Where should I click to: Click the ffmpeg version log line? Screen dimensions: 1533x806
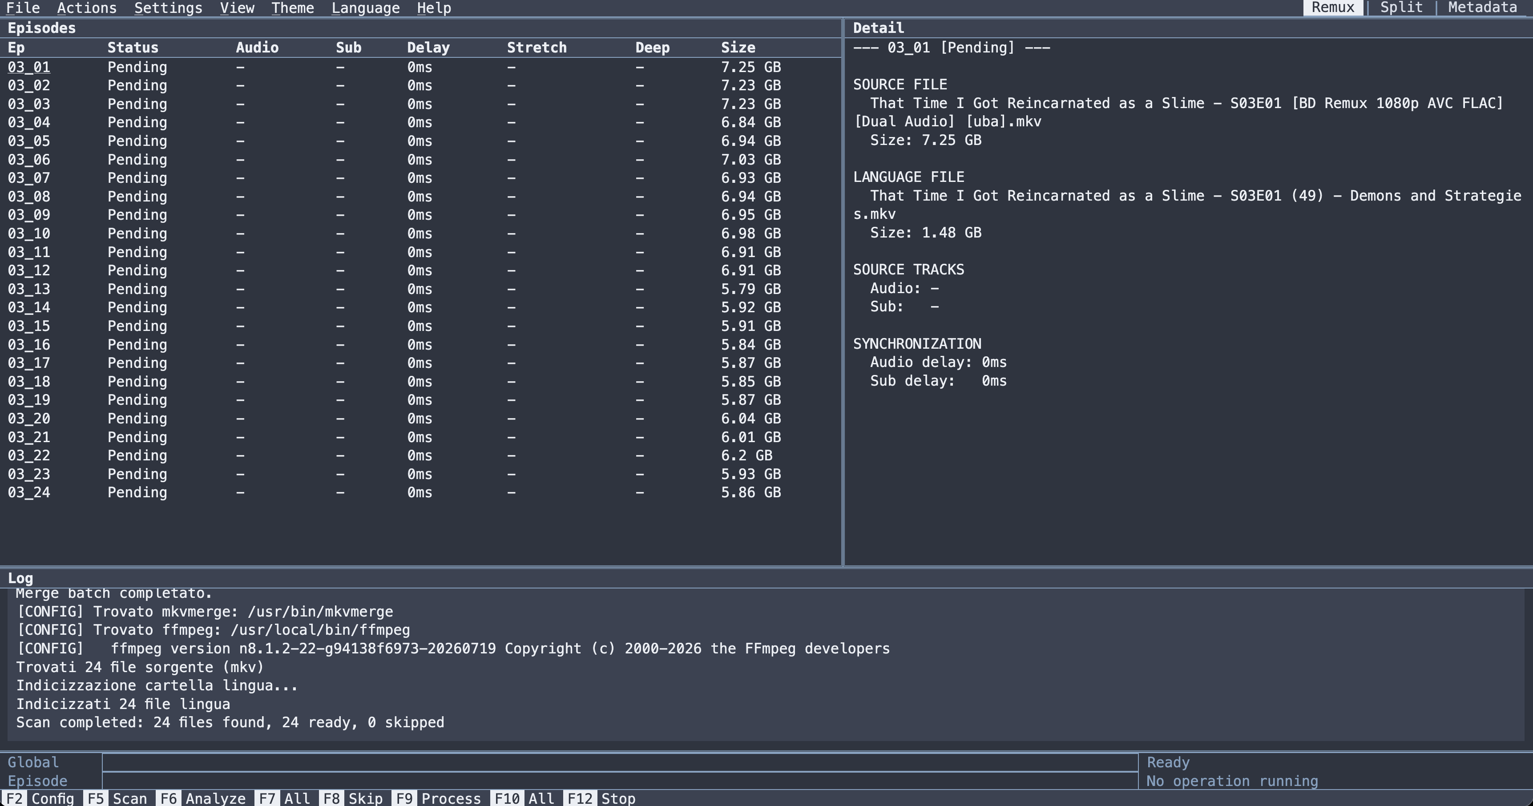(x=453, y=649)
